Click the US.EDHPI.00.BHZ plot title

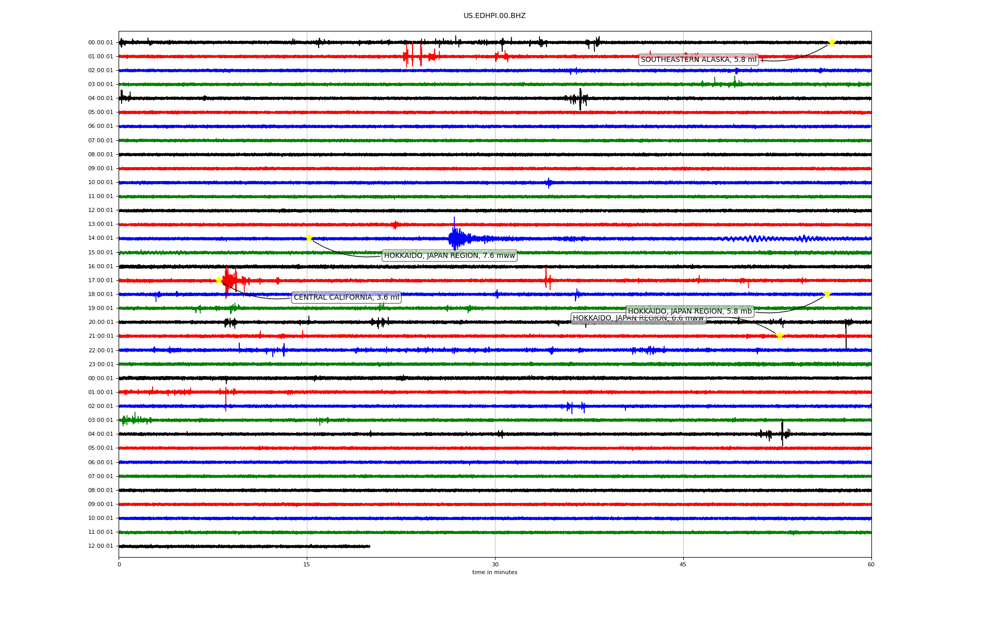pyautogui.click(x=494, y=16)
